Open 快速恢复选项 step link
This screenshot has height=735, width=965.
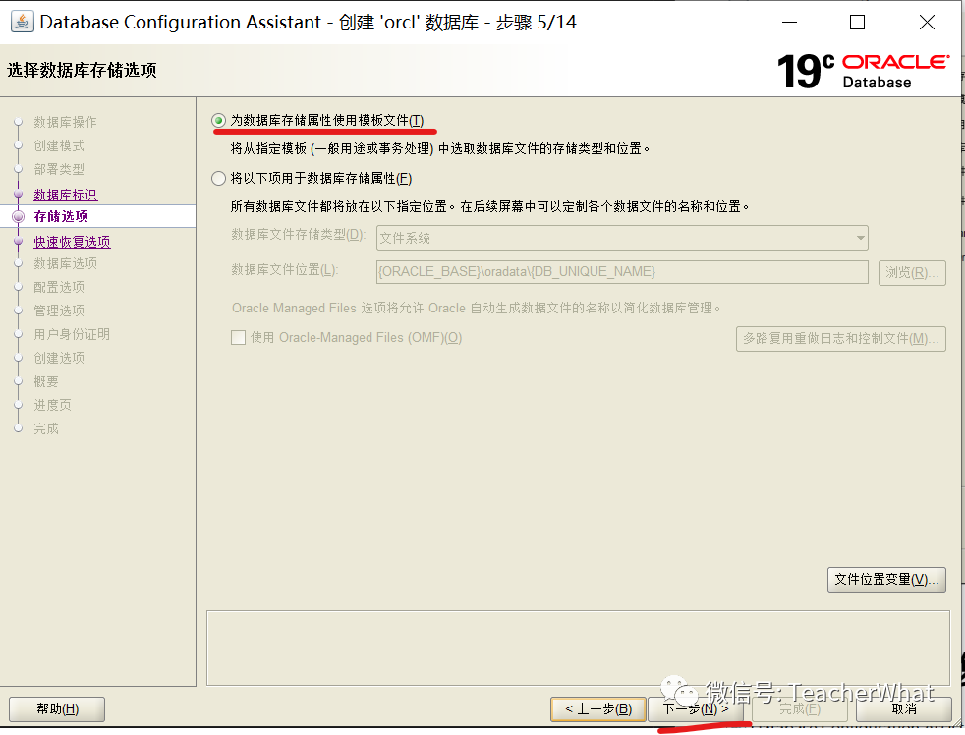pos(72,242)
